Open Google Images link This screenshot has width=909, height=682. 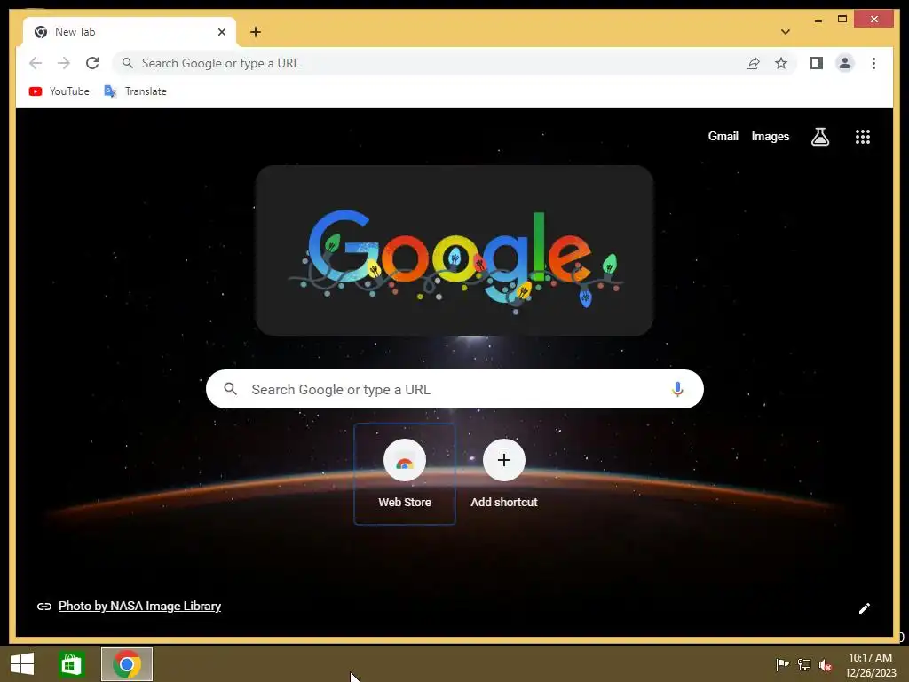coord(770,136)
